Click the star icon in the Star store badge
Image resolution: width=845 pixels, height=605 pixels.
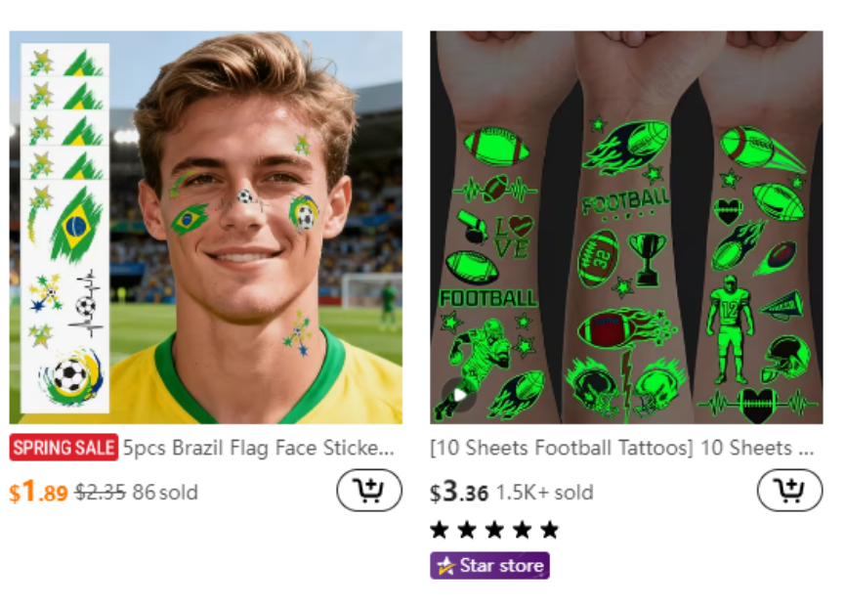coord(445,566)
